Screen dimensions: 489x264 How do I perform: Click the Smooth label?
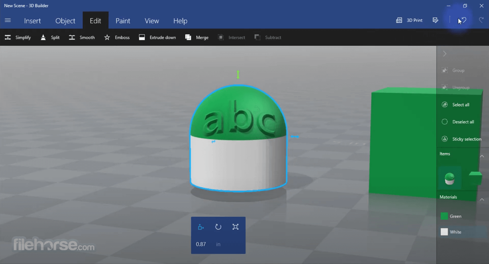pyautogui.click(x=87, y=37)
